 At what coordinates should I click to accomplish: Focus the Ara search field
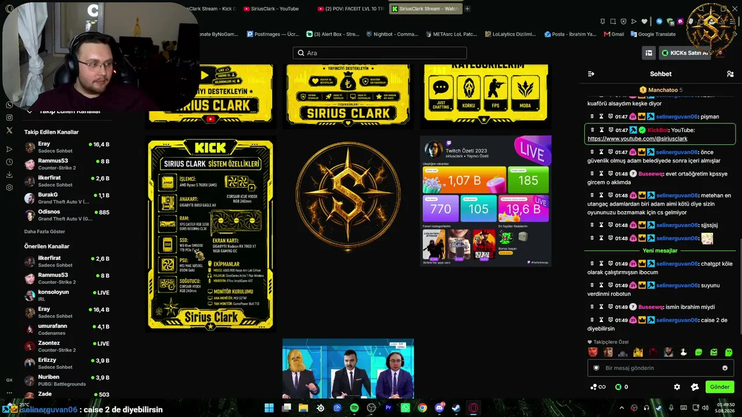[380, 53]
